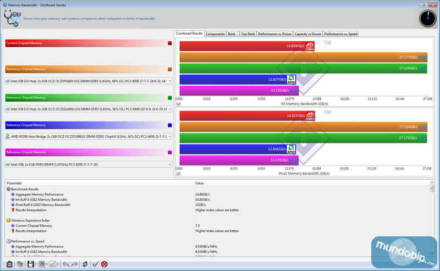The width and height of the screenshot is (440, 271).
Task: Click the orange Reference Chipset/Memory color swatch
Action: coord(170,69)
